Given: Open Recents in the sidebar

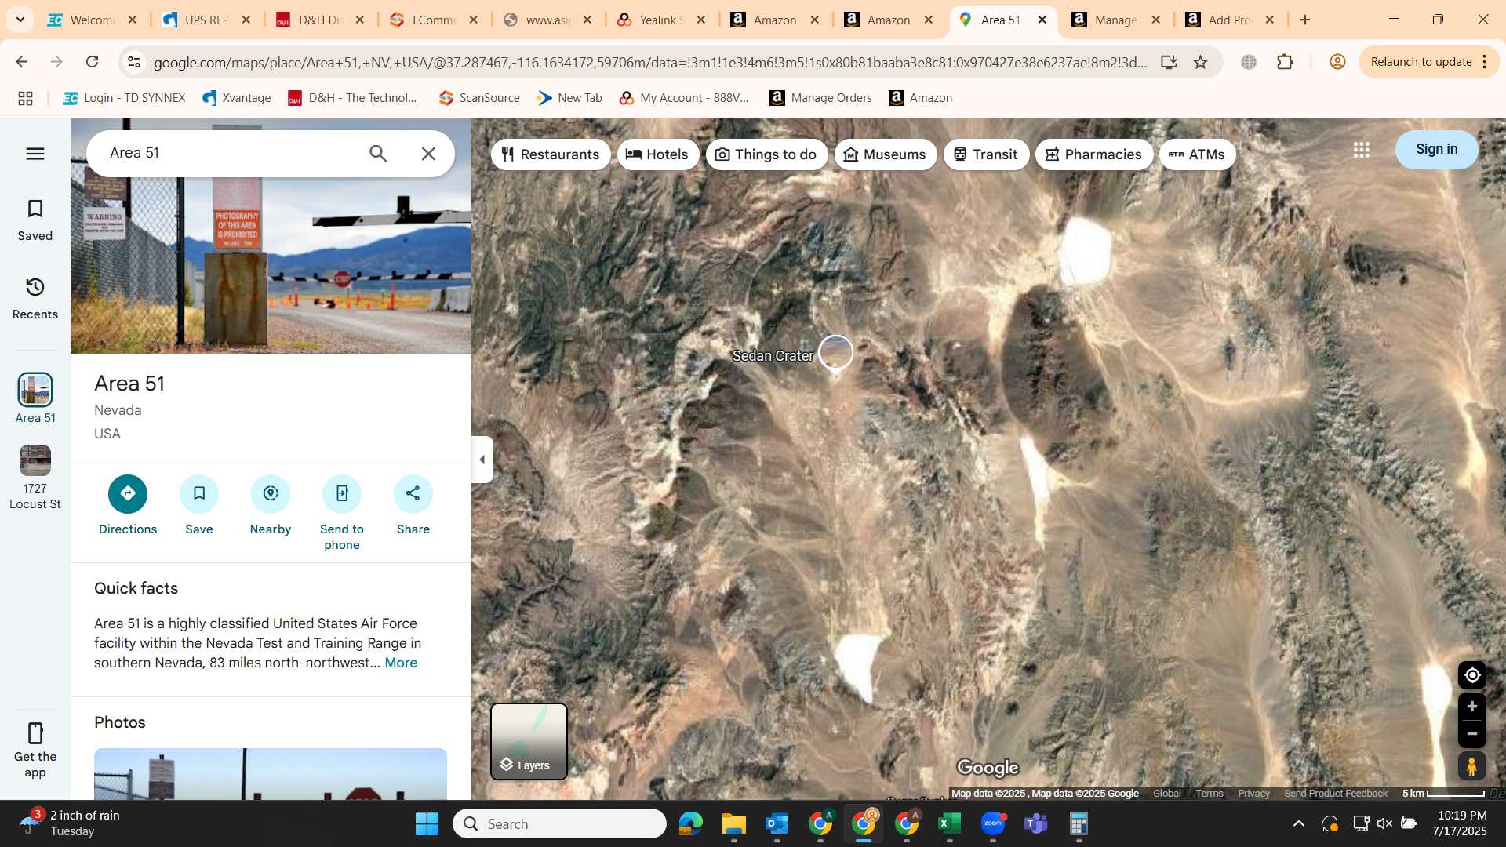Looking at the screenshot, I should click(x=35, y=298).
